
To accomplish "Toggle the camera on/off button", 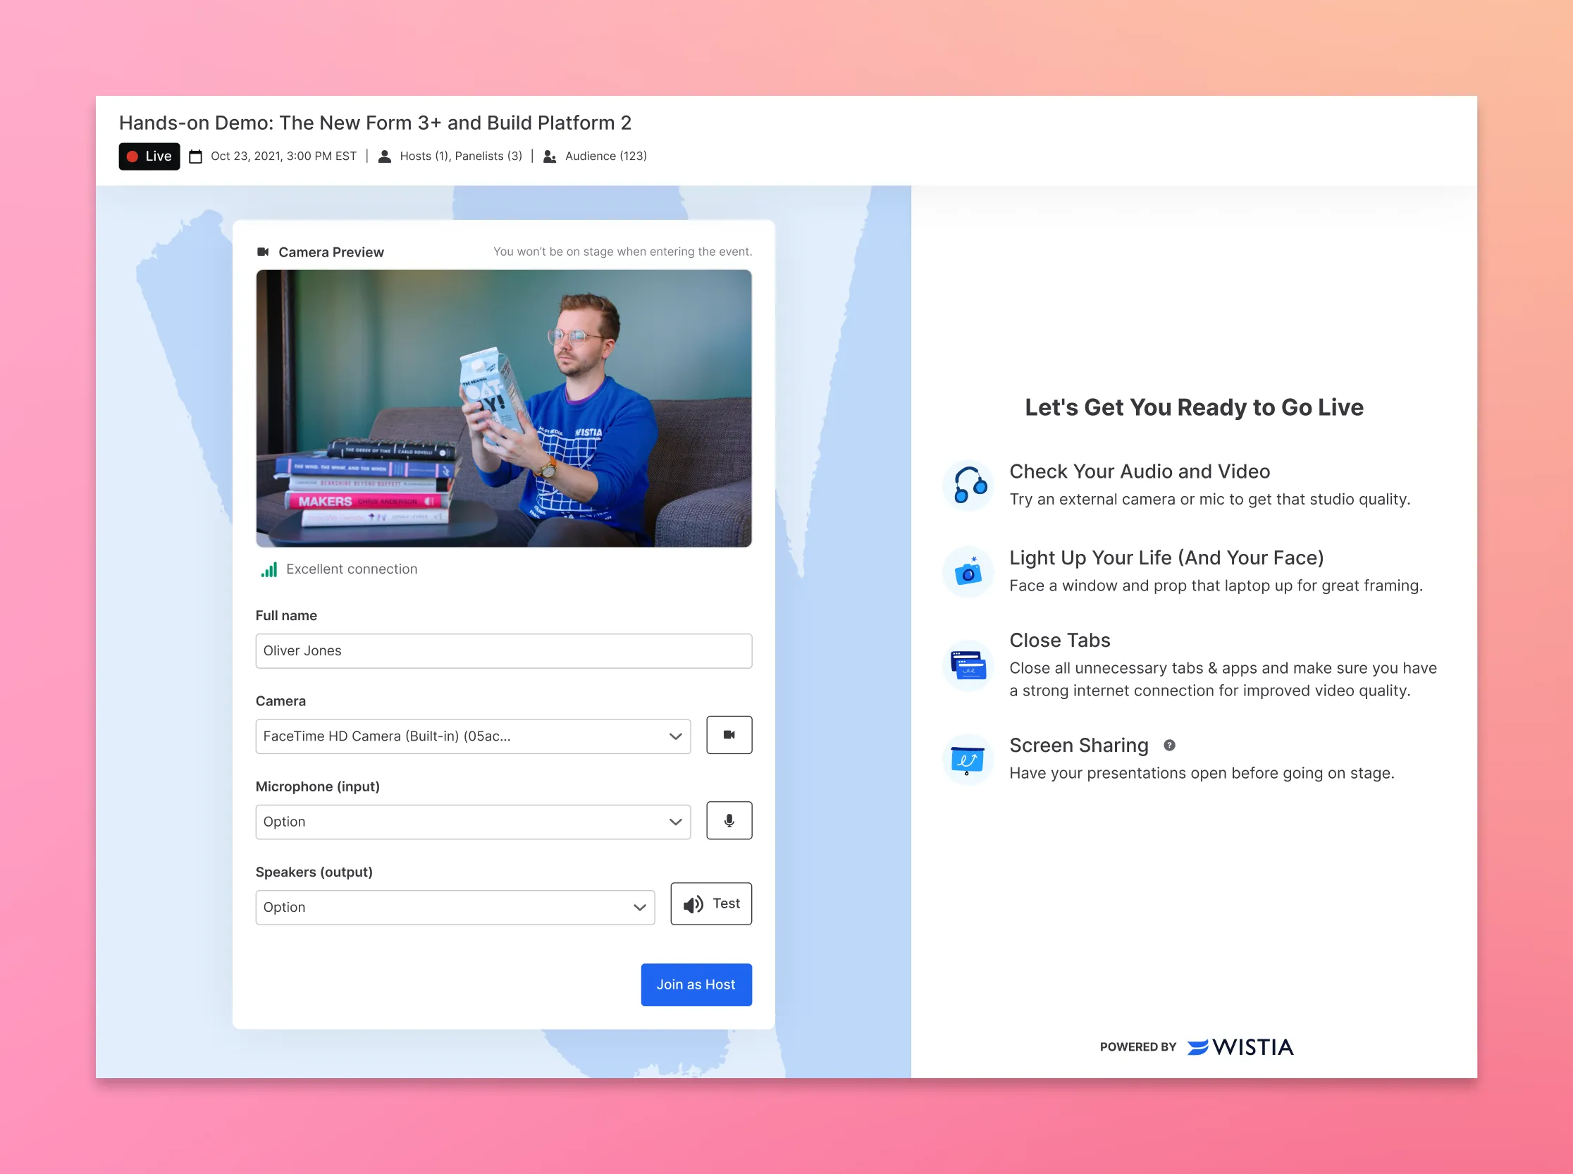I will (729, 735).
